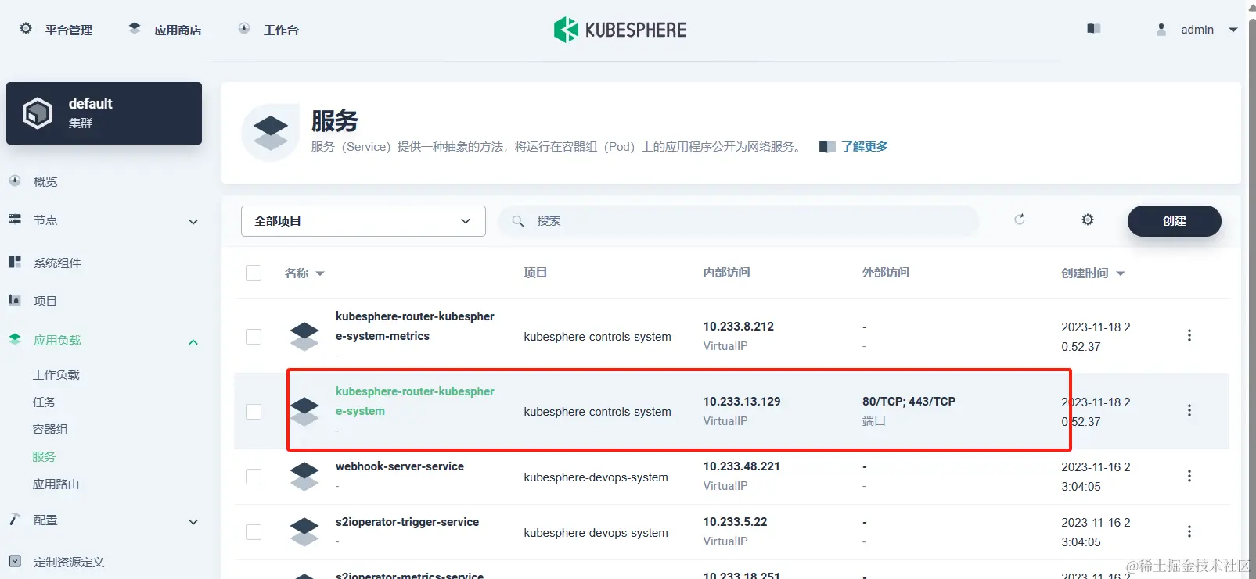Click internal IP 10.233.8.212
This screenshot has height=579, width=1256.
pyautogui.click(x=739, y=327)
